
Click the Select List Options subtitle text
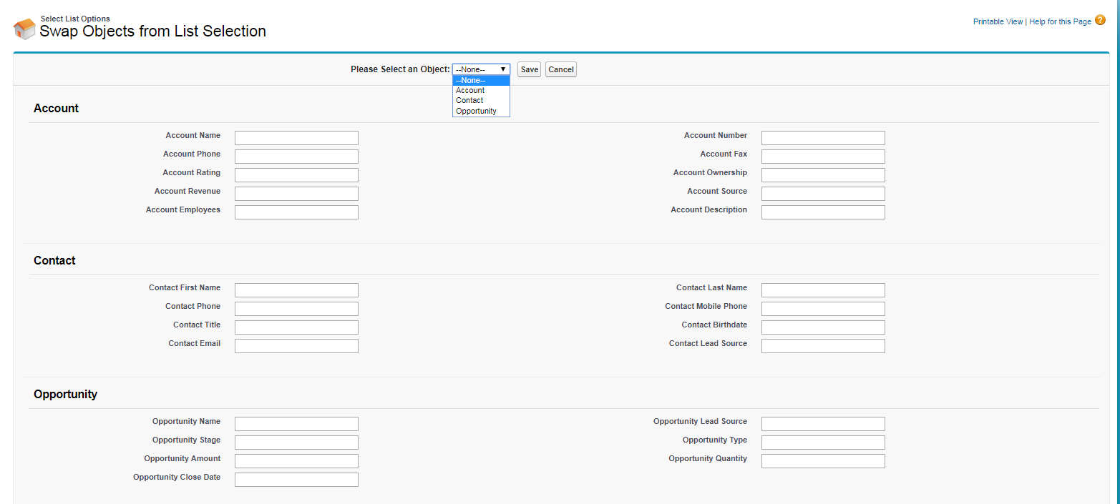click(x=75, y=19)
